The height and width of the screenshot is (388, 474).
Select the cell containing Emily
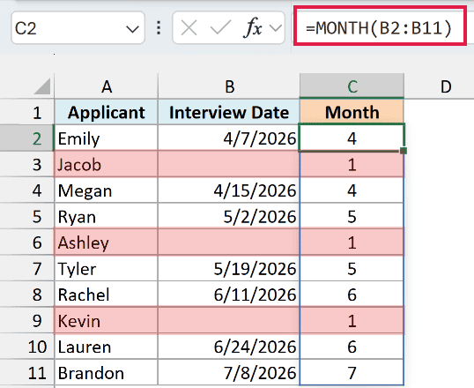pyautogui.click(x=107, y=138)
